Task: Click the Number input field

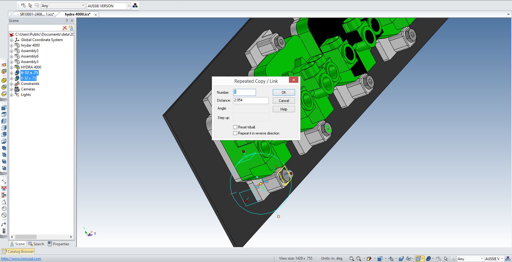Action: tap(244, 92)
